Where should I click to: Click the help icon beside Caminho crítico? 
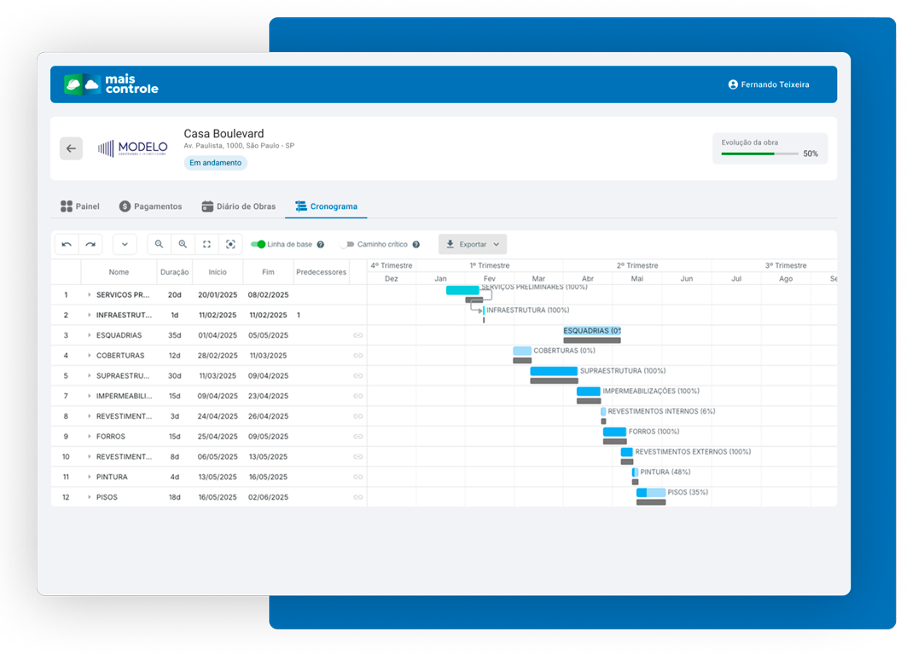point(416,245)
